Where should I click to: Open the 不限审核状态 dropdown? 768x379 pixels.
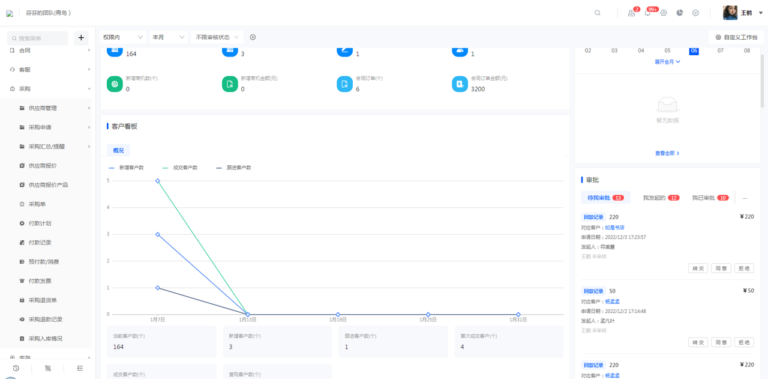tap(217, 37)
